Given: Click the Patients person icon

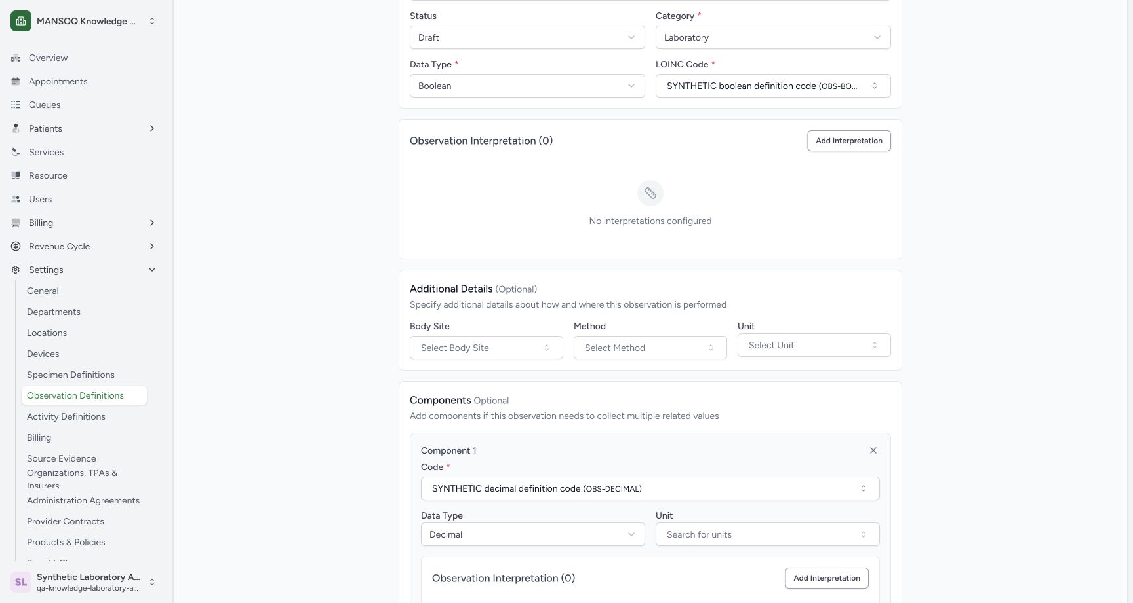Looking at the screenshot, I should [x=16, y=128].
